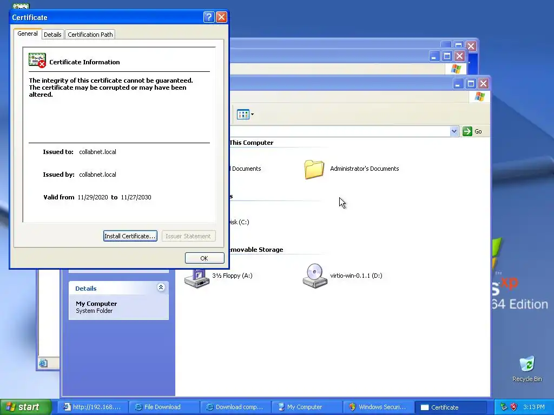Viewport: 554px width, 415px height.
Task: Click the help question mark button
Action: [x=209, y=17]
